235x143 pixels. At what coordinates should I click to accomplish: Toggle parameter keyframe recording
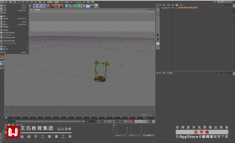(146, 121)
